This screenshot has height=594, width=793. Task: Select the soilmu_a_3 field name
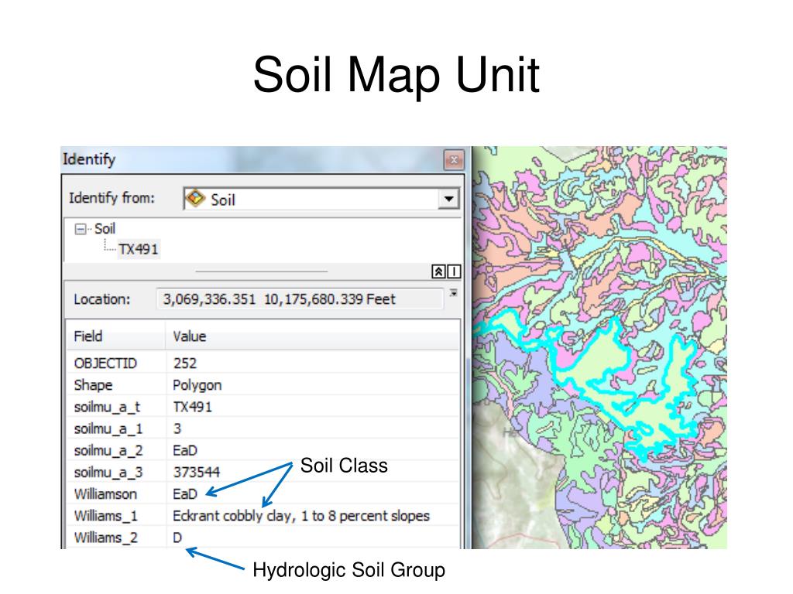pyautogui.click(x=108, y=473)
